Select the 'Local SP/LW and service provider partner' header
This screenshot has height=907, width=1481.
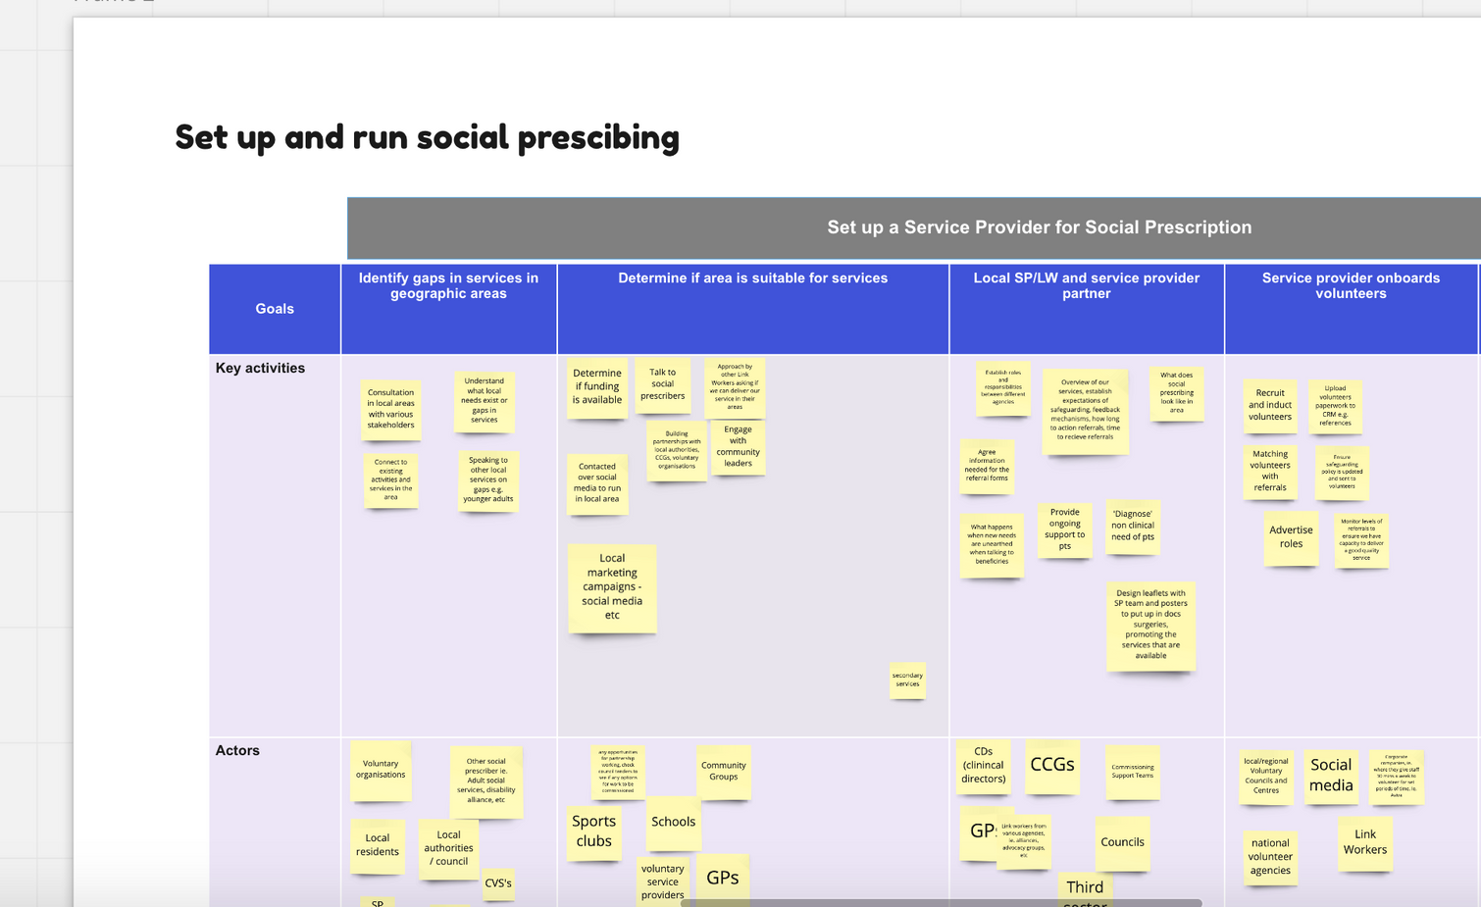1087,309
